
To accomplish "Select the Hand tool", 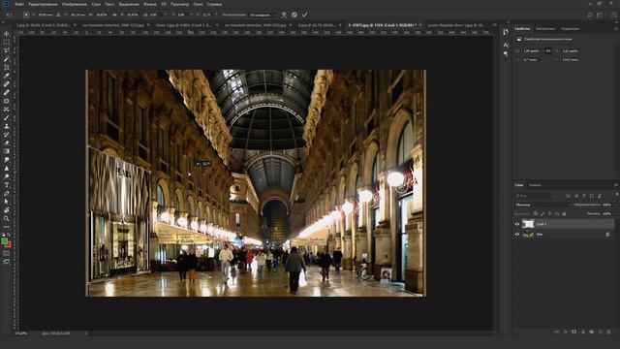I will pos(7,210).
